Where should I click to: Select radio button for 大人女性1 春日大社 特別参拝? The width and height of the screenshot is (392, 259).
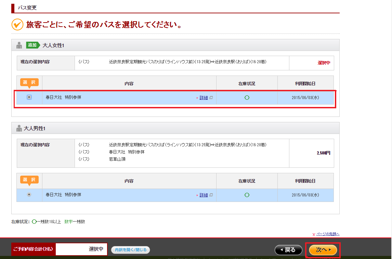point(29,97)
